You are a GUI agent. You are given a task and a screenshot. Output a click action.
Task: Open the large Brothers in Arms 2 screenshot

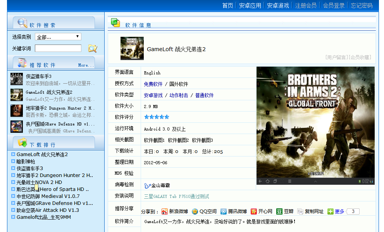(x=315, y=125)
